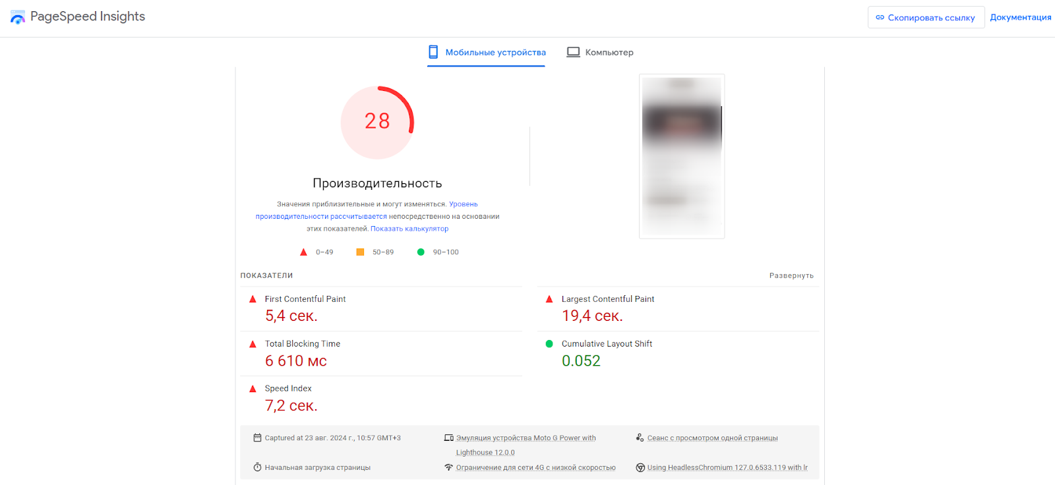1055x485 pixels.
Task: Click the network throttling wifi icon
Action: coord(448,467)
